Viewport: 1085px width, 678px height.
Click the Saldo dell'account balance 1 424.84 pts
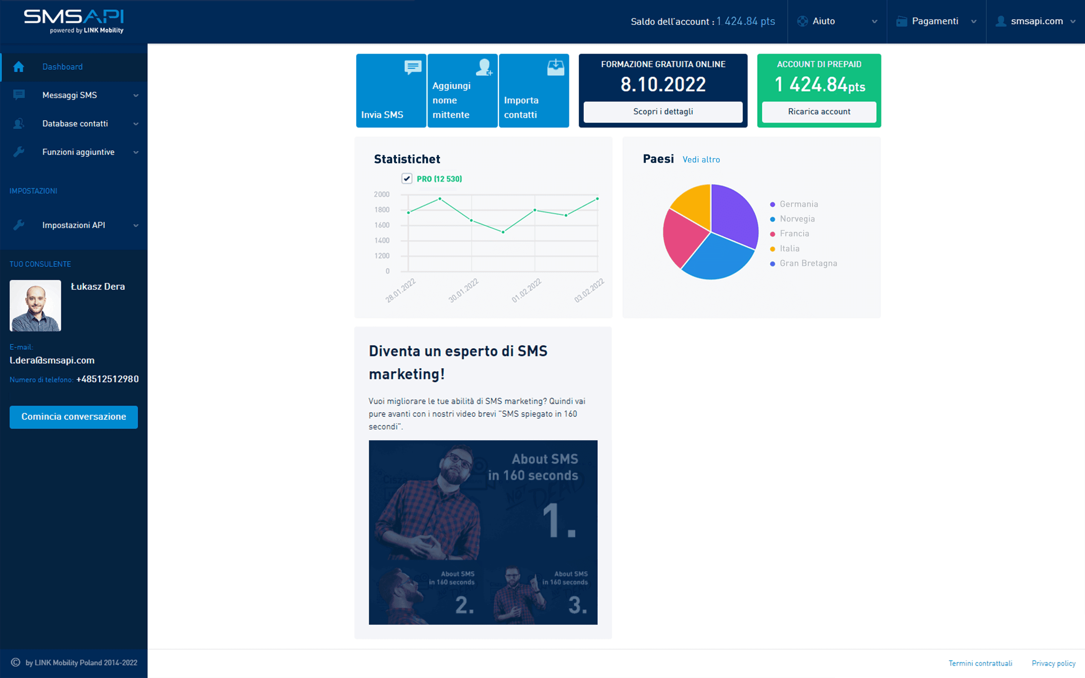745,21
